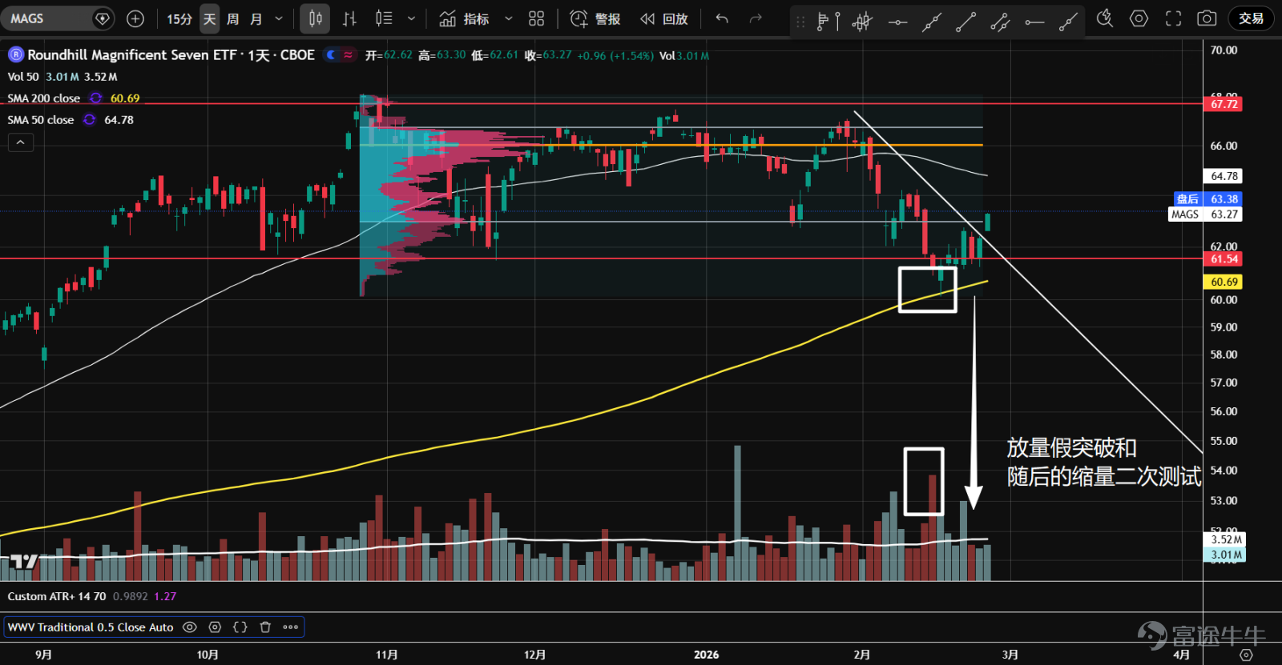Select the 月 monthly timeframe
The height and width of the screenshot is (665, 1282).
point(256,18)
